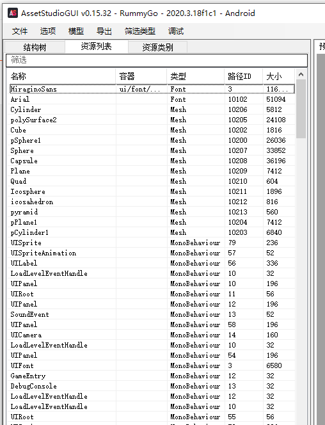Select the UICamera row
The width and height of the screenshot is (325, 425).
click(152, 335)
